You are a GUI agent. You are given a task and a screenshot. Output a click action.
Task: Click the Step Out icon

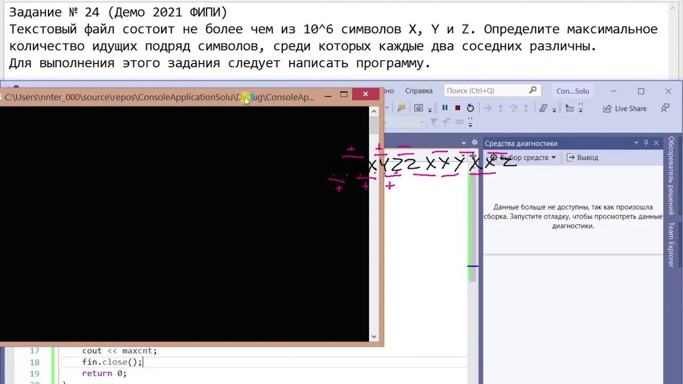(x=526, y=108)
